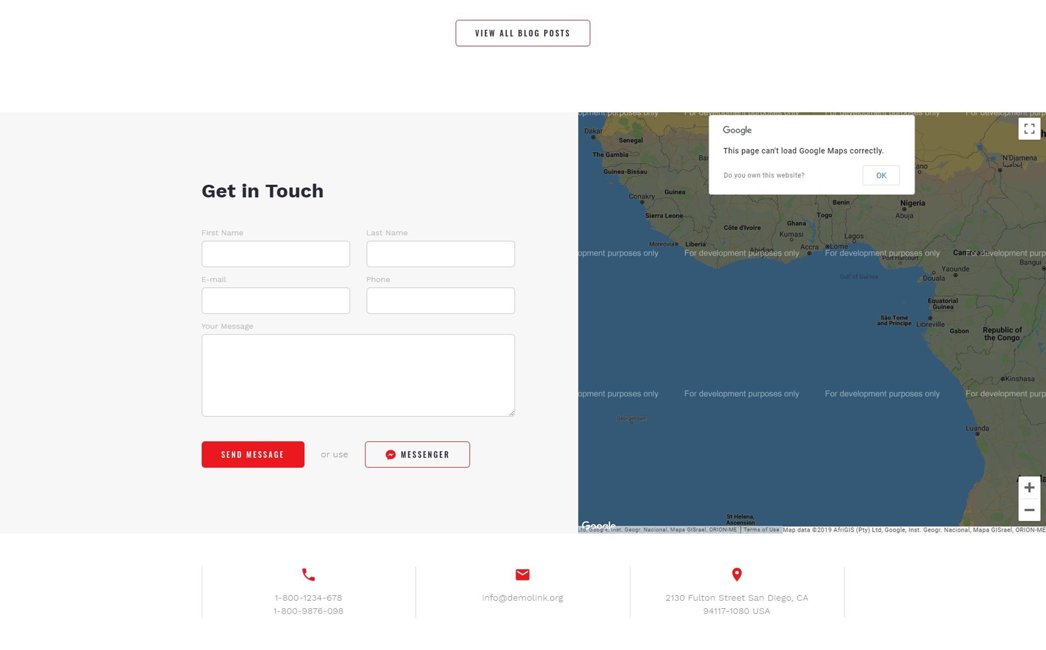1046x650 pixels.
Task: Open View All Blog Posts
Action: point(522,33)
